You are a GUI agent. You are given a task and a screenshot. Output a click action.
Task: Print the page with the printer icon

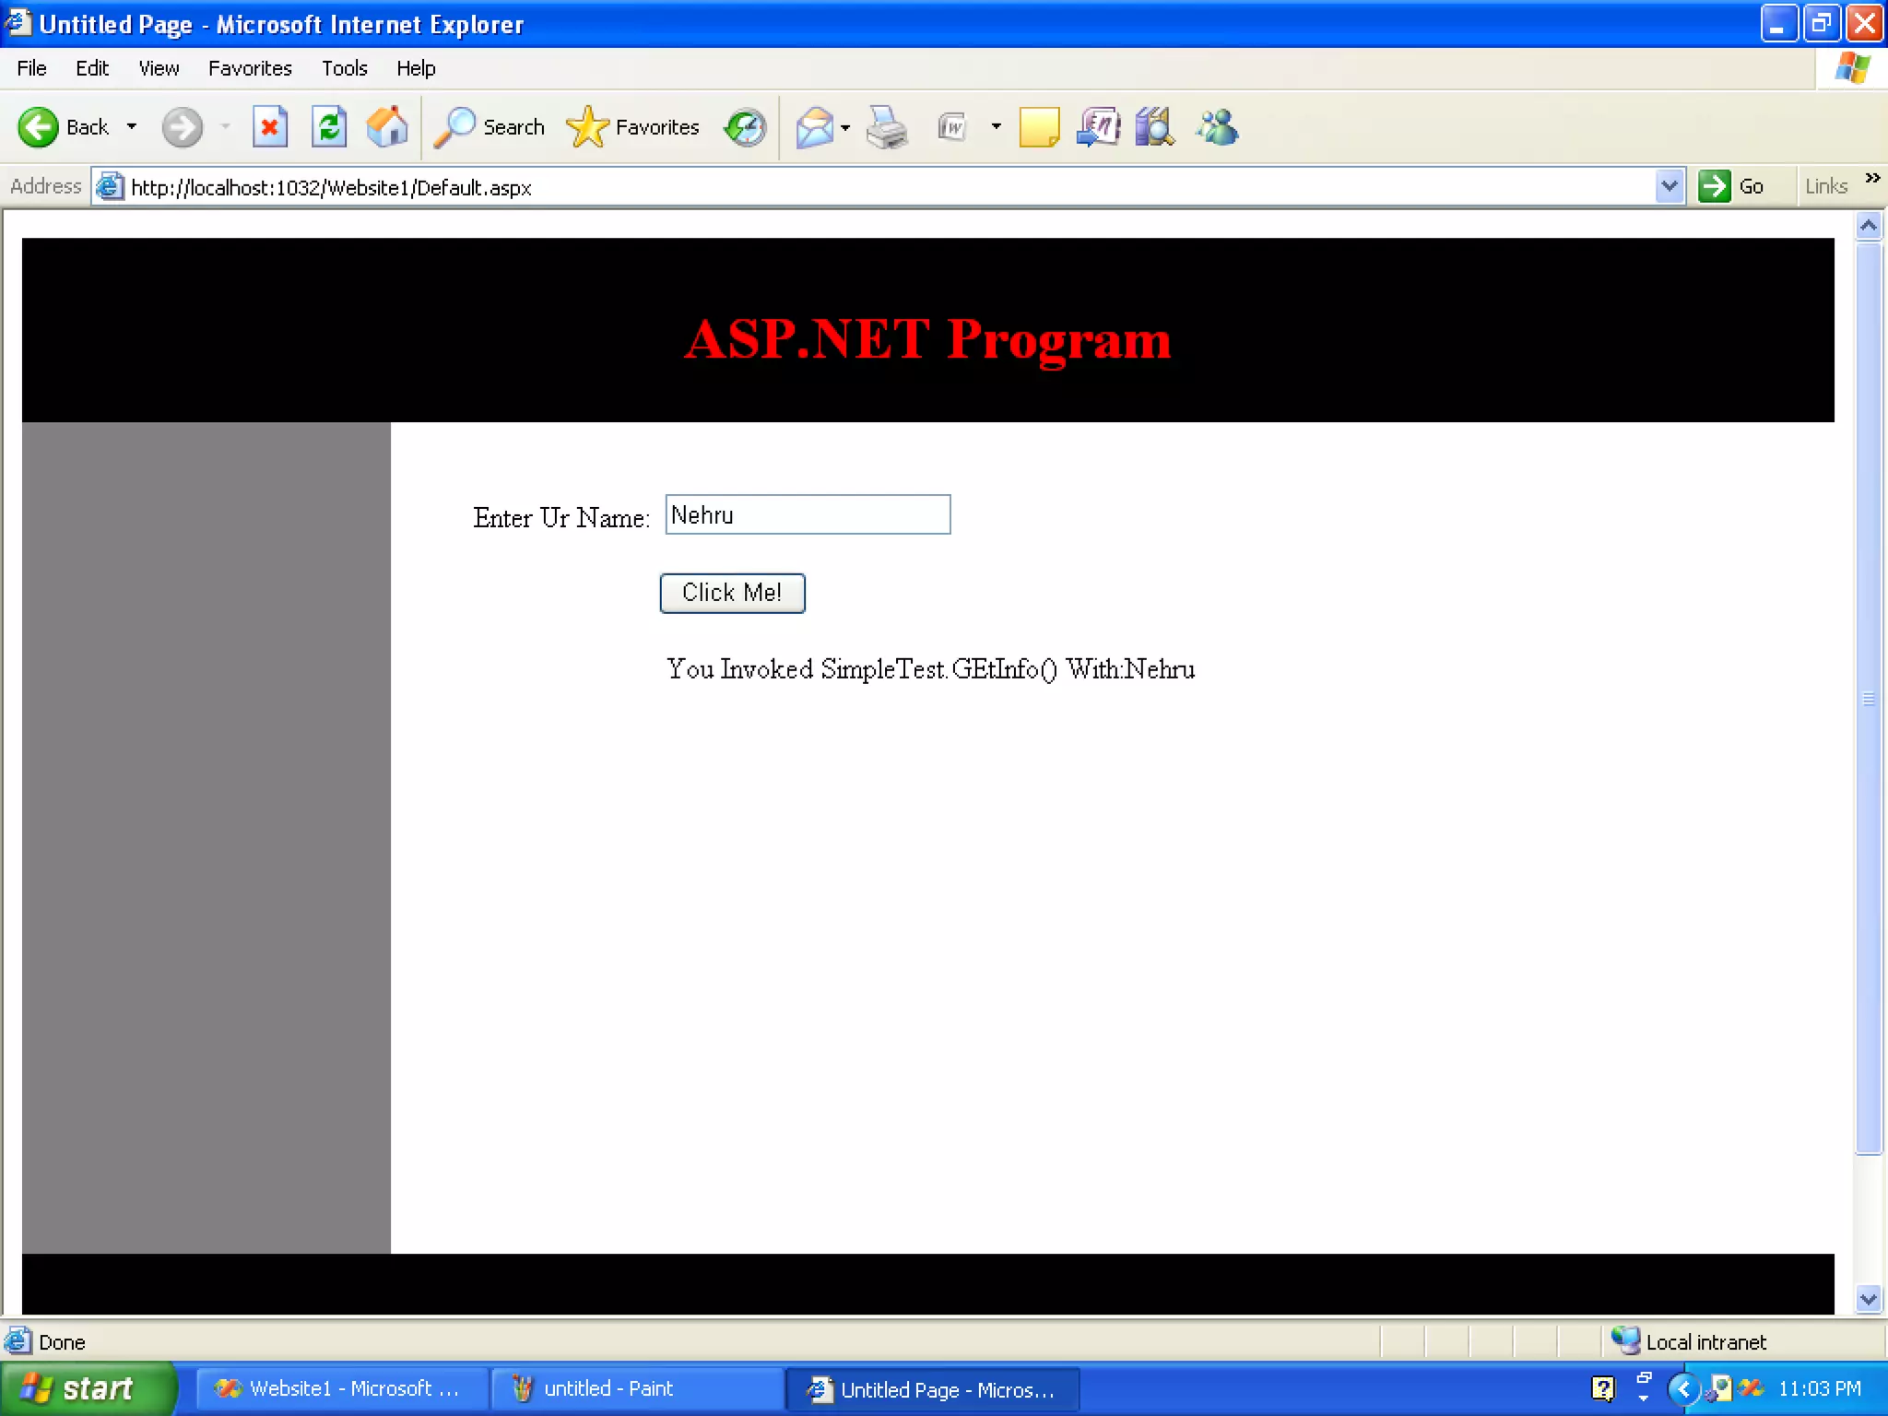(x=887, y=127)
